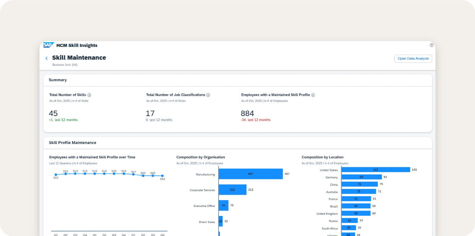Select the United Kingdom bar with 60
The height and width of the screenshot is (236, 475).
pyautogui.click(x=356, y=213)
